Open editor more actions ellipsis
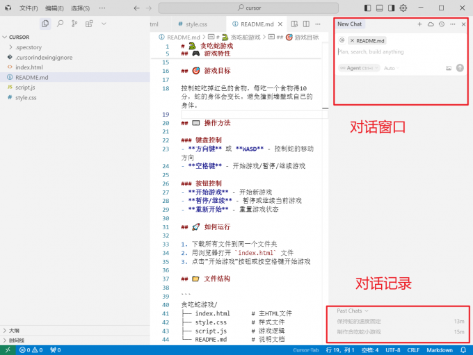 [318, 24]
